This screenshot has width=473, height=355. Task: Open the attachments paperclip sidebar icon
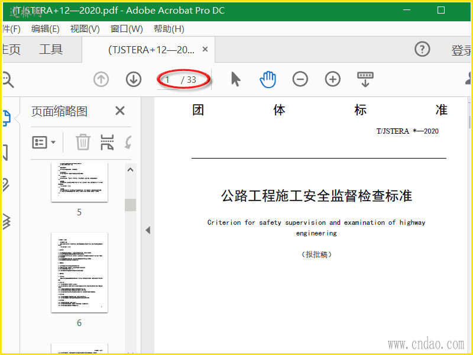click(x=6, y=185)
